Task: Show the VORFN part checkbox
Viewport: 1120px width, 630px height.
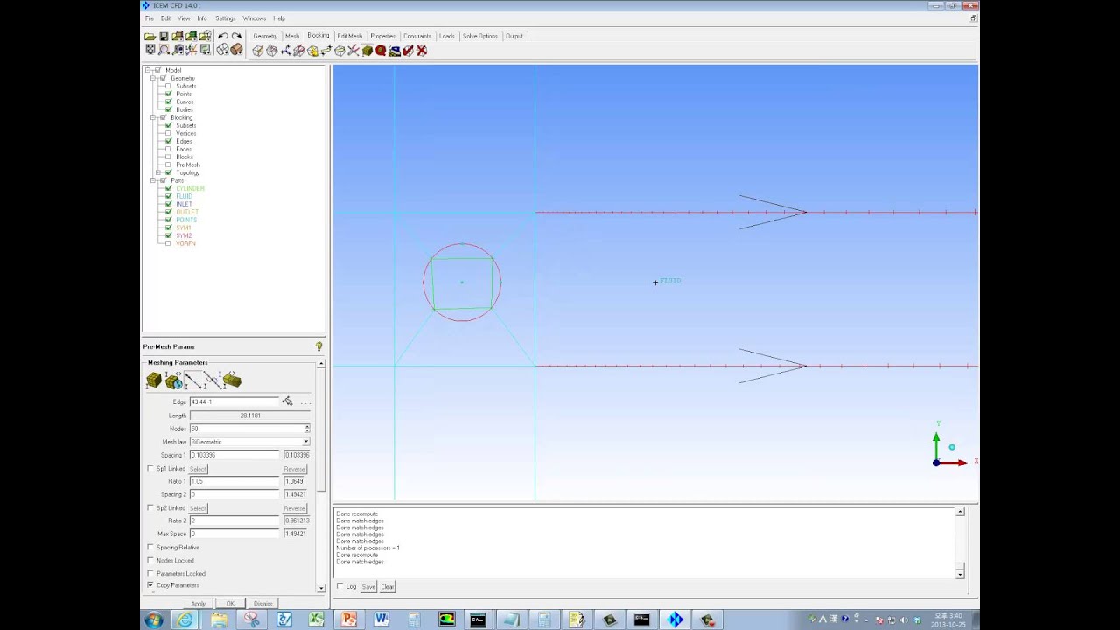Action: (x=168, y=243)
